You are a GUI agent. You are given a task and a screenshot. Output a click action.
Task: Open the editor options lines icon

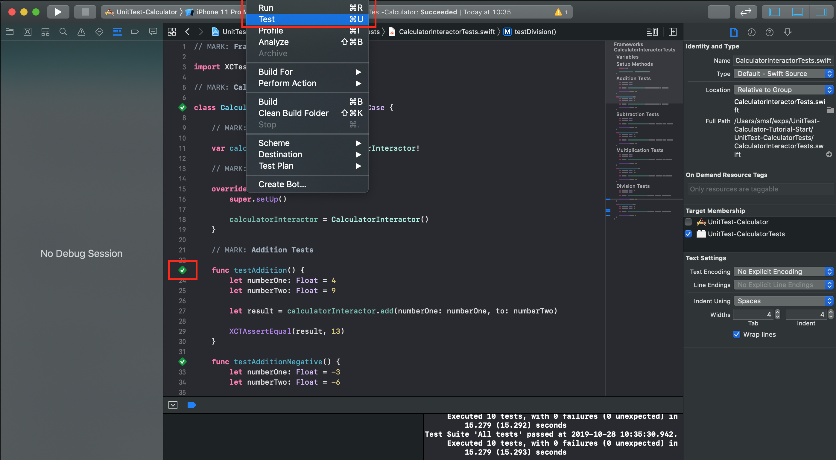[652, 32]
